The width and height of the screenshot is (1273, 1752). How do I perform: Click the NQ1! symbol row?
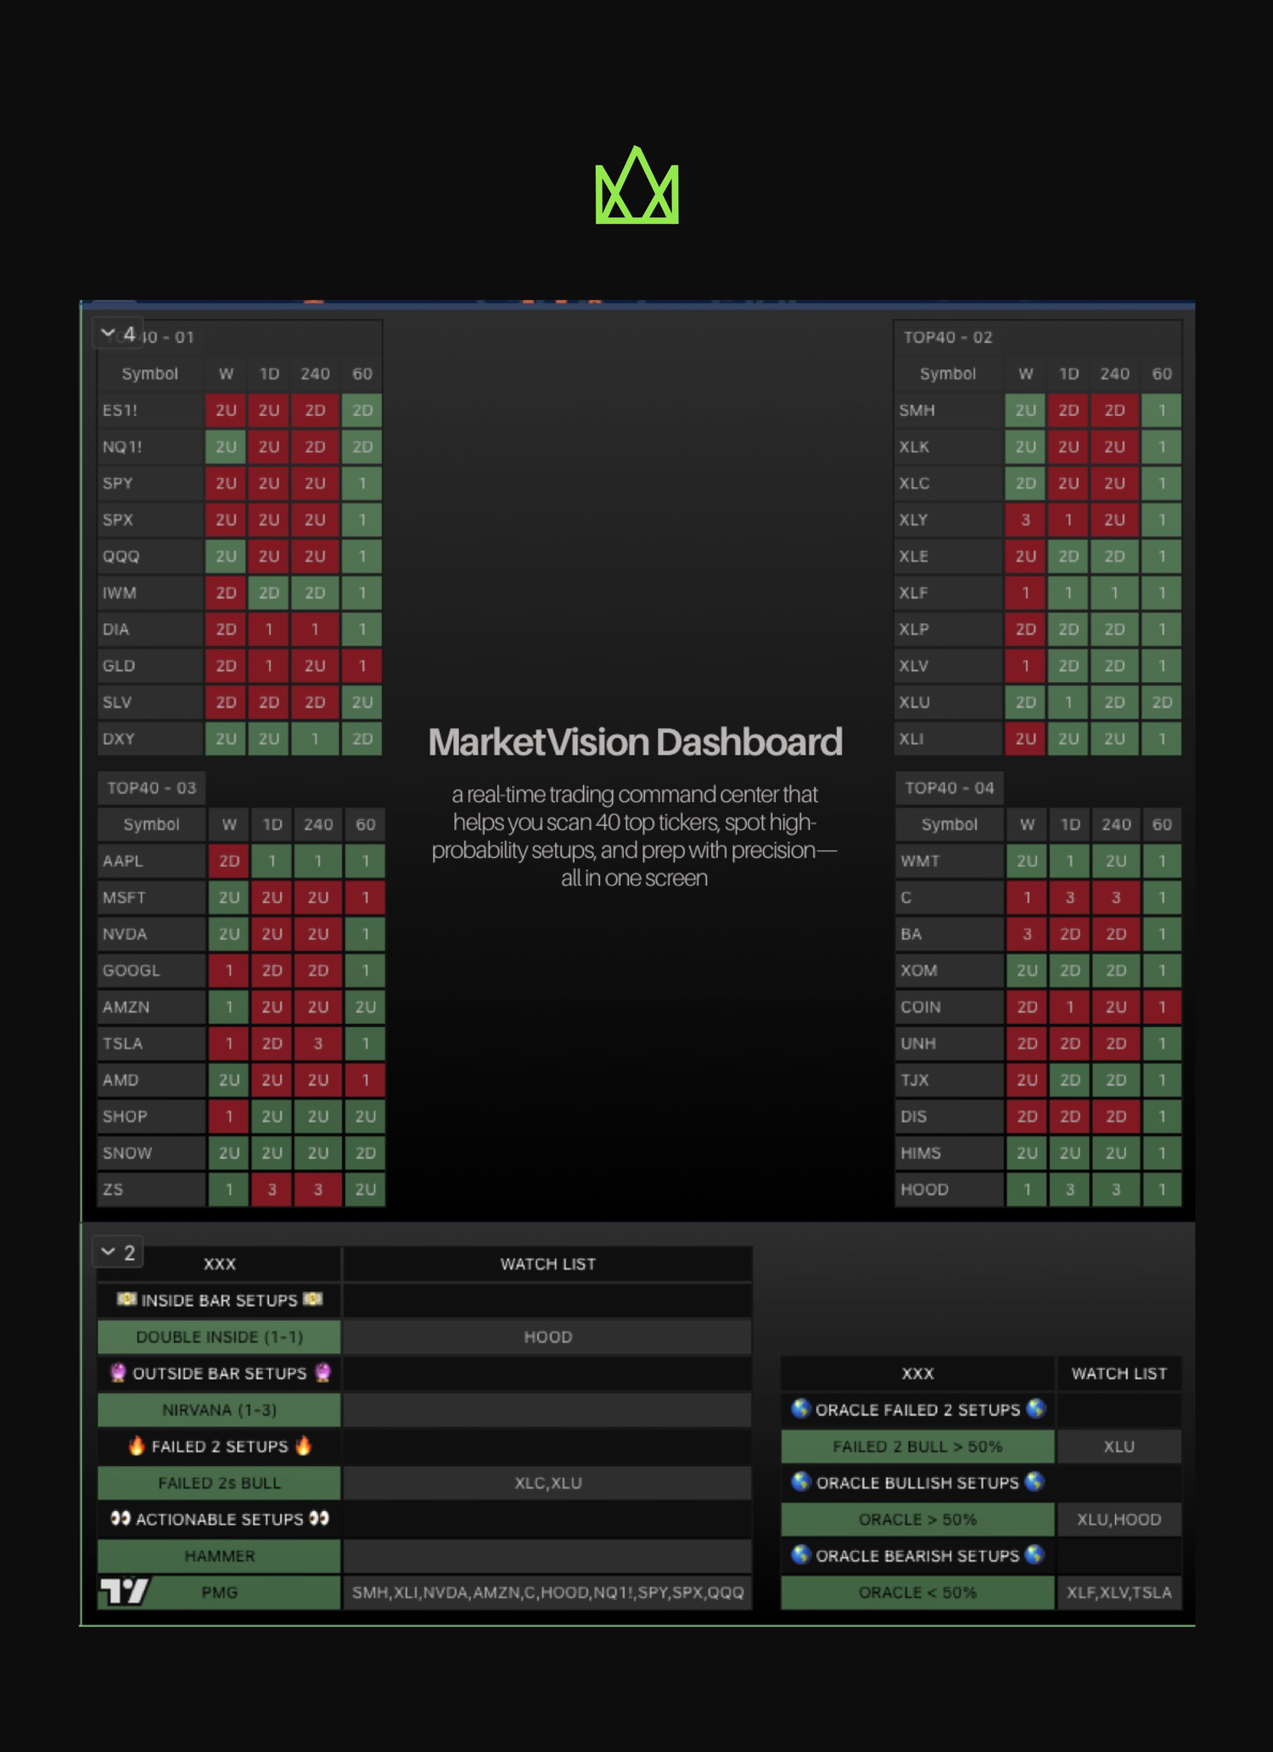click(240, 446)
